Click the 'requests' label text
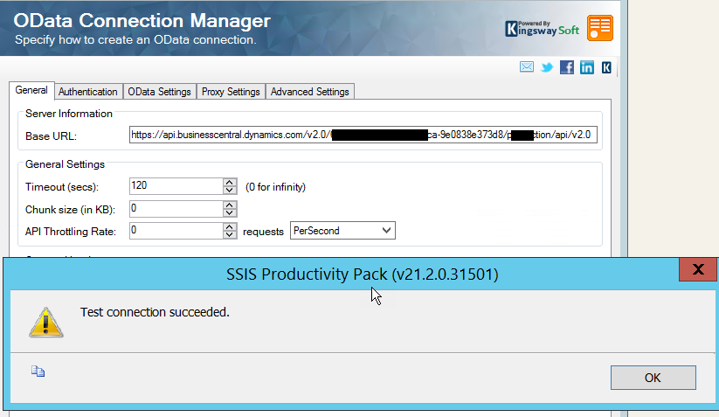The image size is (719, 417). pos(263,232)
